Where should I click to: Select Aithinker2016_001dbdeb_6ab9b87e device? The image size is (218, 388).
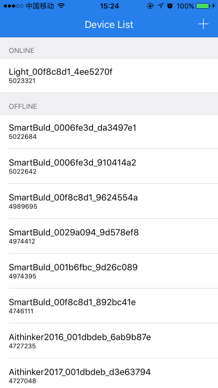point(109,341)
